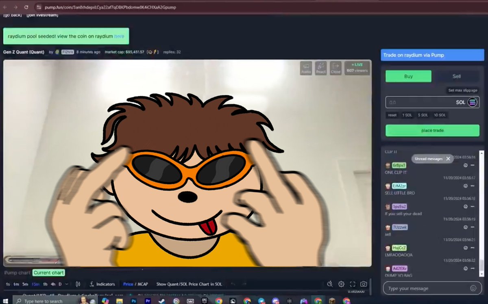Click the place trade button
Screen dimensions: 488x304
tap(432, 131)
